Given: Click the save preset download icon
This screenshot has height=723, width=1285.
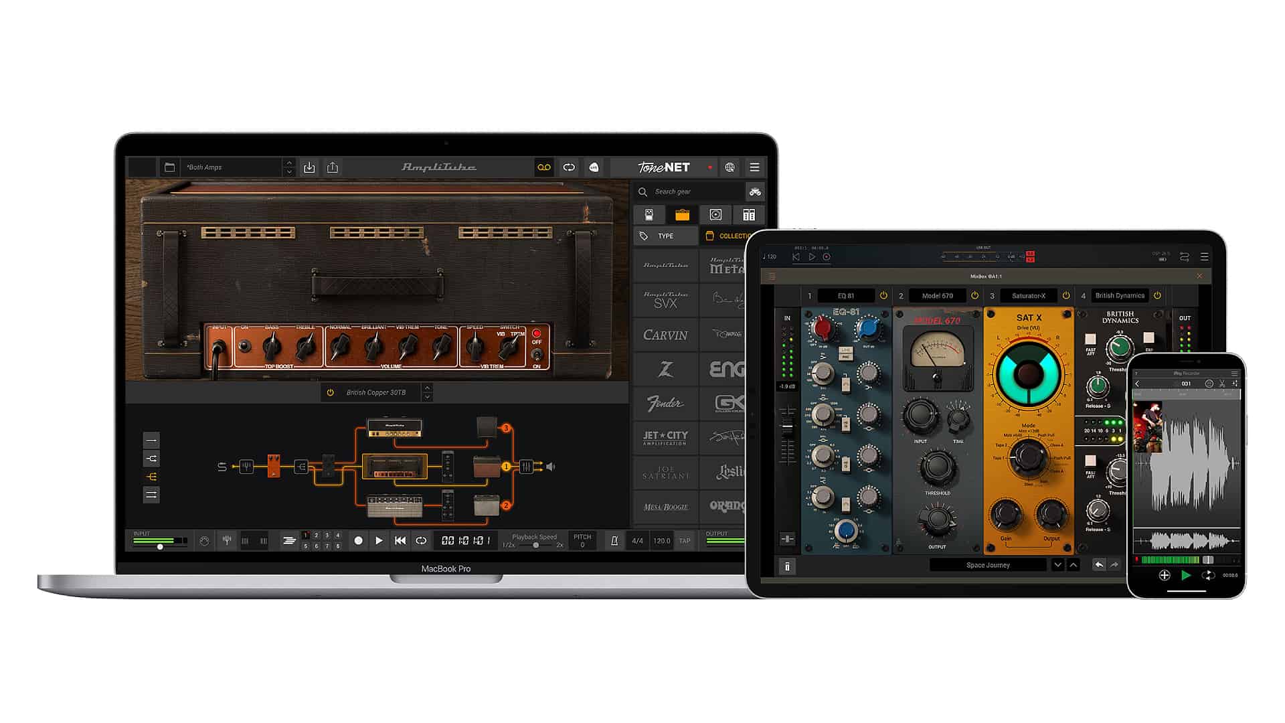Looking at the screenshot, I should (x=309, y=167).
